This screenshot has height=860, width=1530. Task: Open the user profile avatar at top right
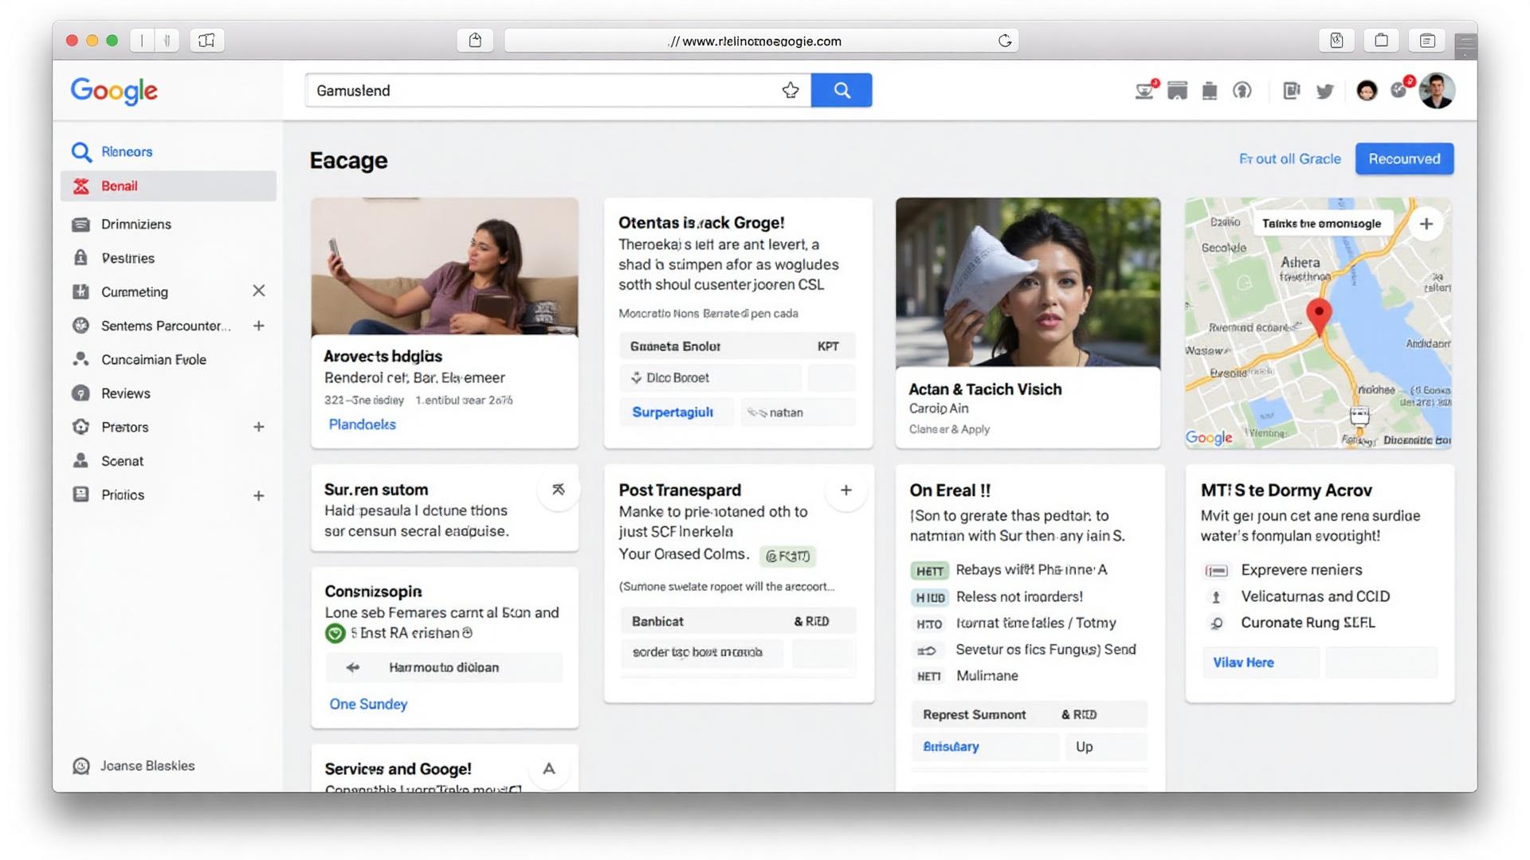(1437, 90)
